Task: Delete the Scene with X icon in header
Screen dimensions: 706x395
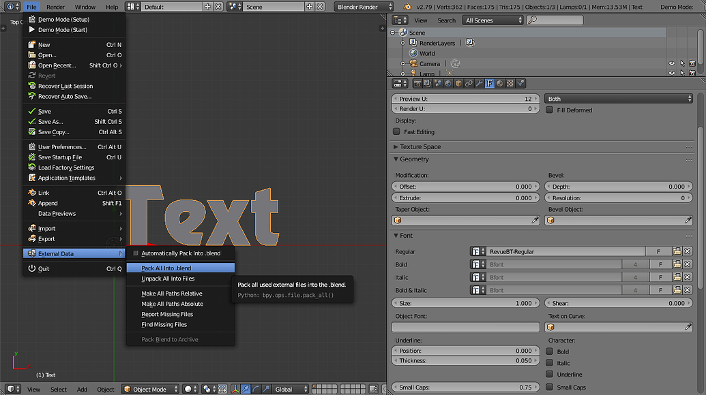Action: [320, 7]
